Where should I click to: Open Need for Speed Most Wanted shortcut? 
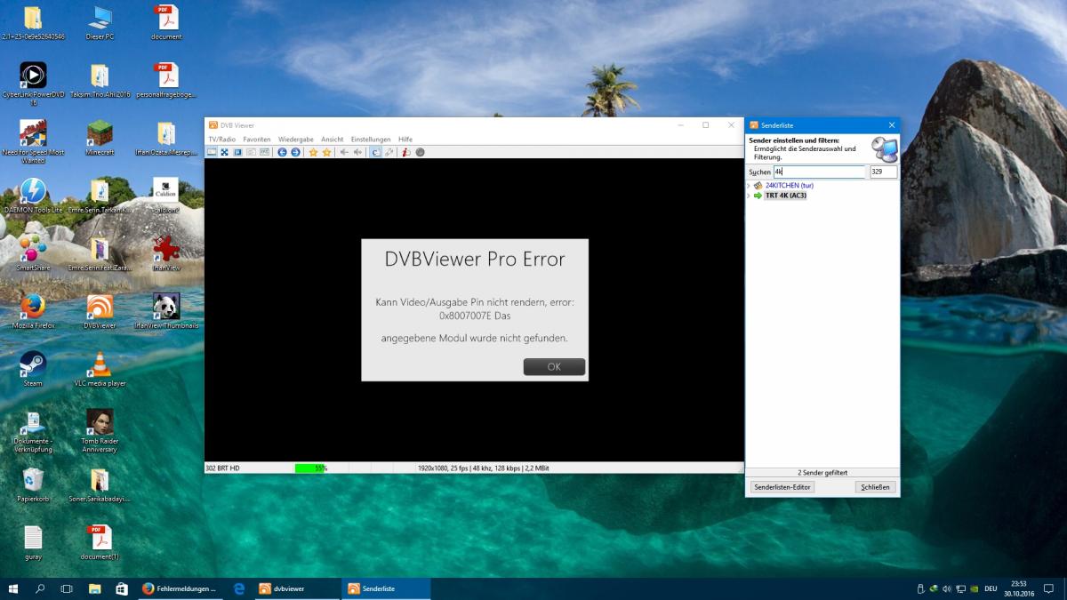33,142
